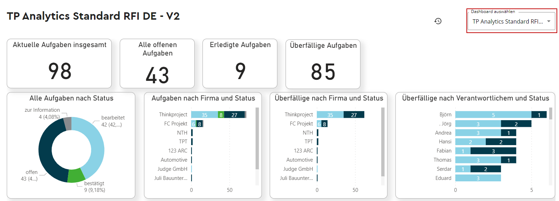Screen dimensions: 559x201
Task: Select Björn's light blue bar showing 5
Action: pyautogui.click(x=493, y=115)
